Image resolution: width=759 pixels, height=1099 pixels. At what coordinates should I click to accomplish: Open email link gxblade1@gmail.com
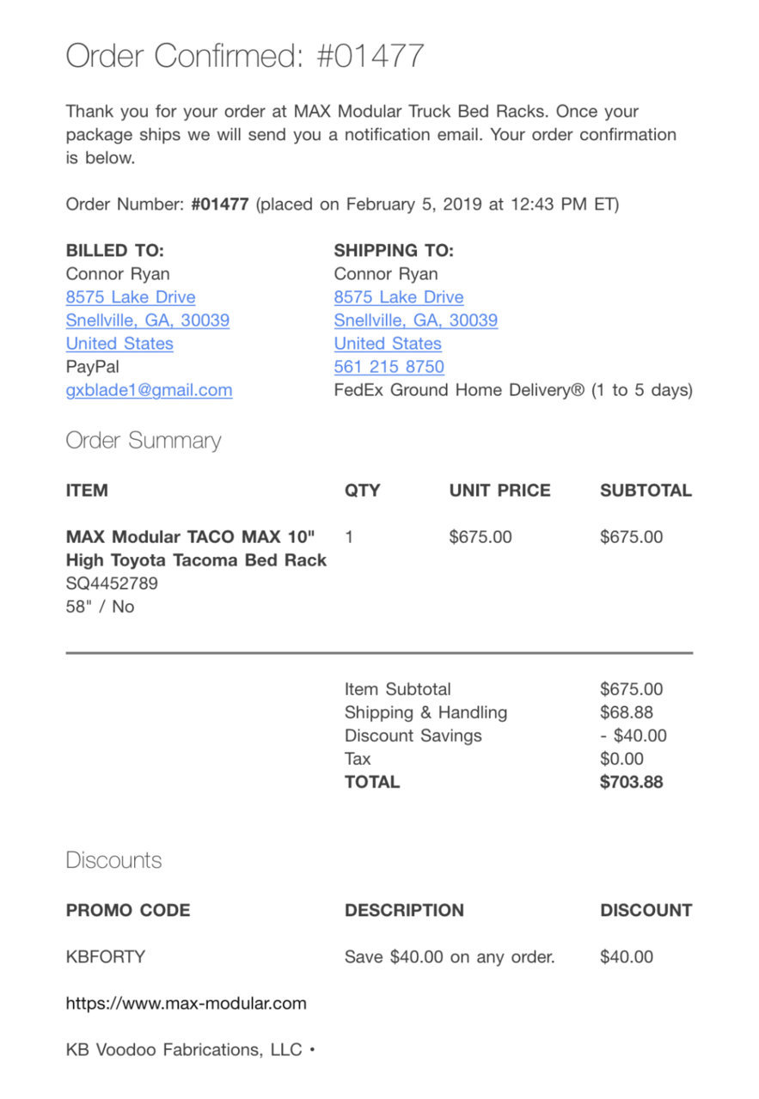[150, 390]
